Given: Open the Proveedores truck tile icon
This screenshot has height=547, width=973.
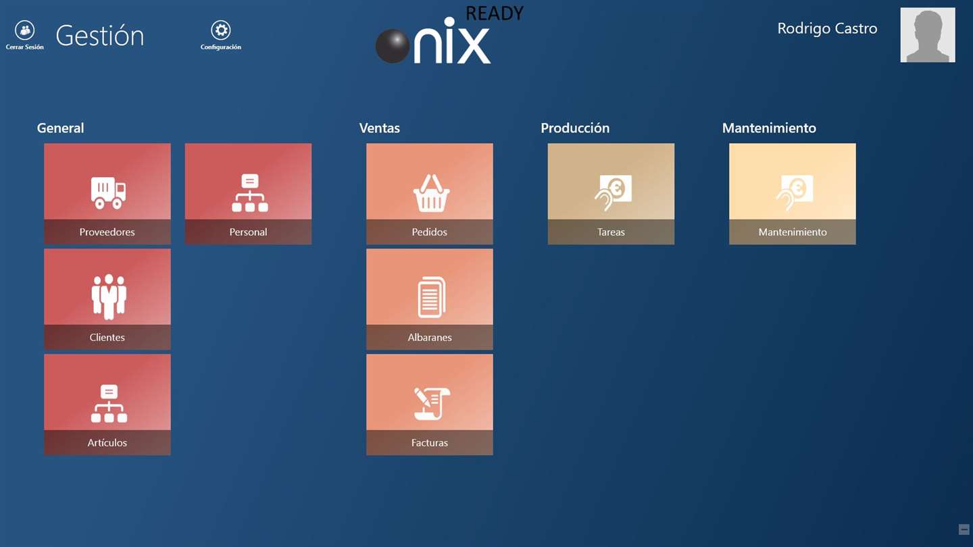Looking at the screenshot, I should [x=108, y=193].
